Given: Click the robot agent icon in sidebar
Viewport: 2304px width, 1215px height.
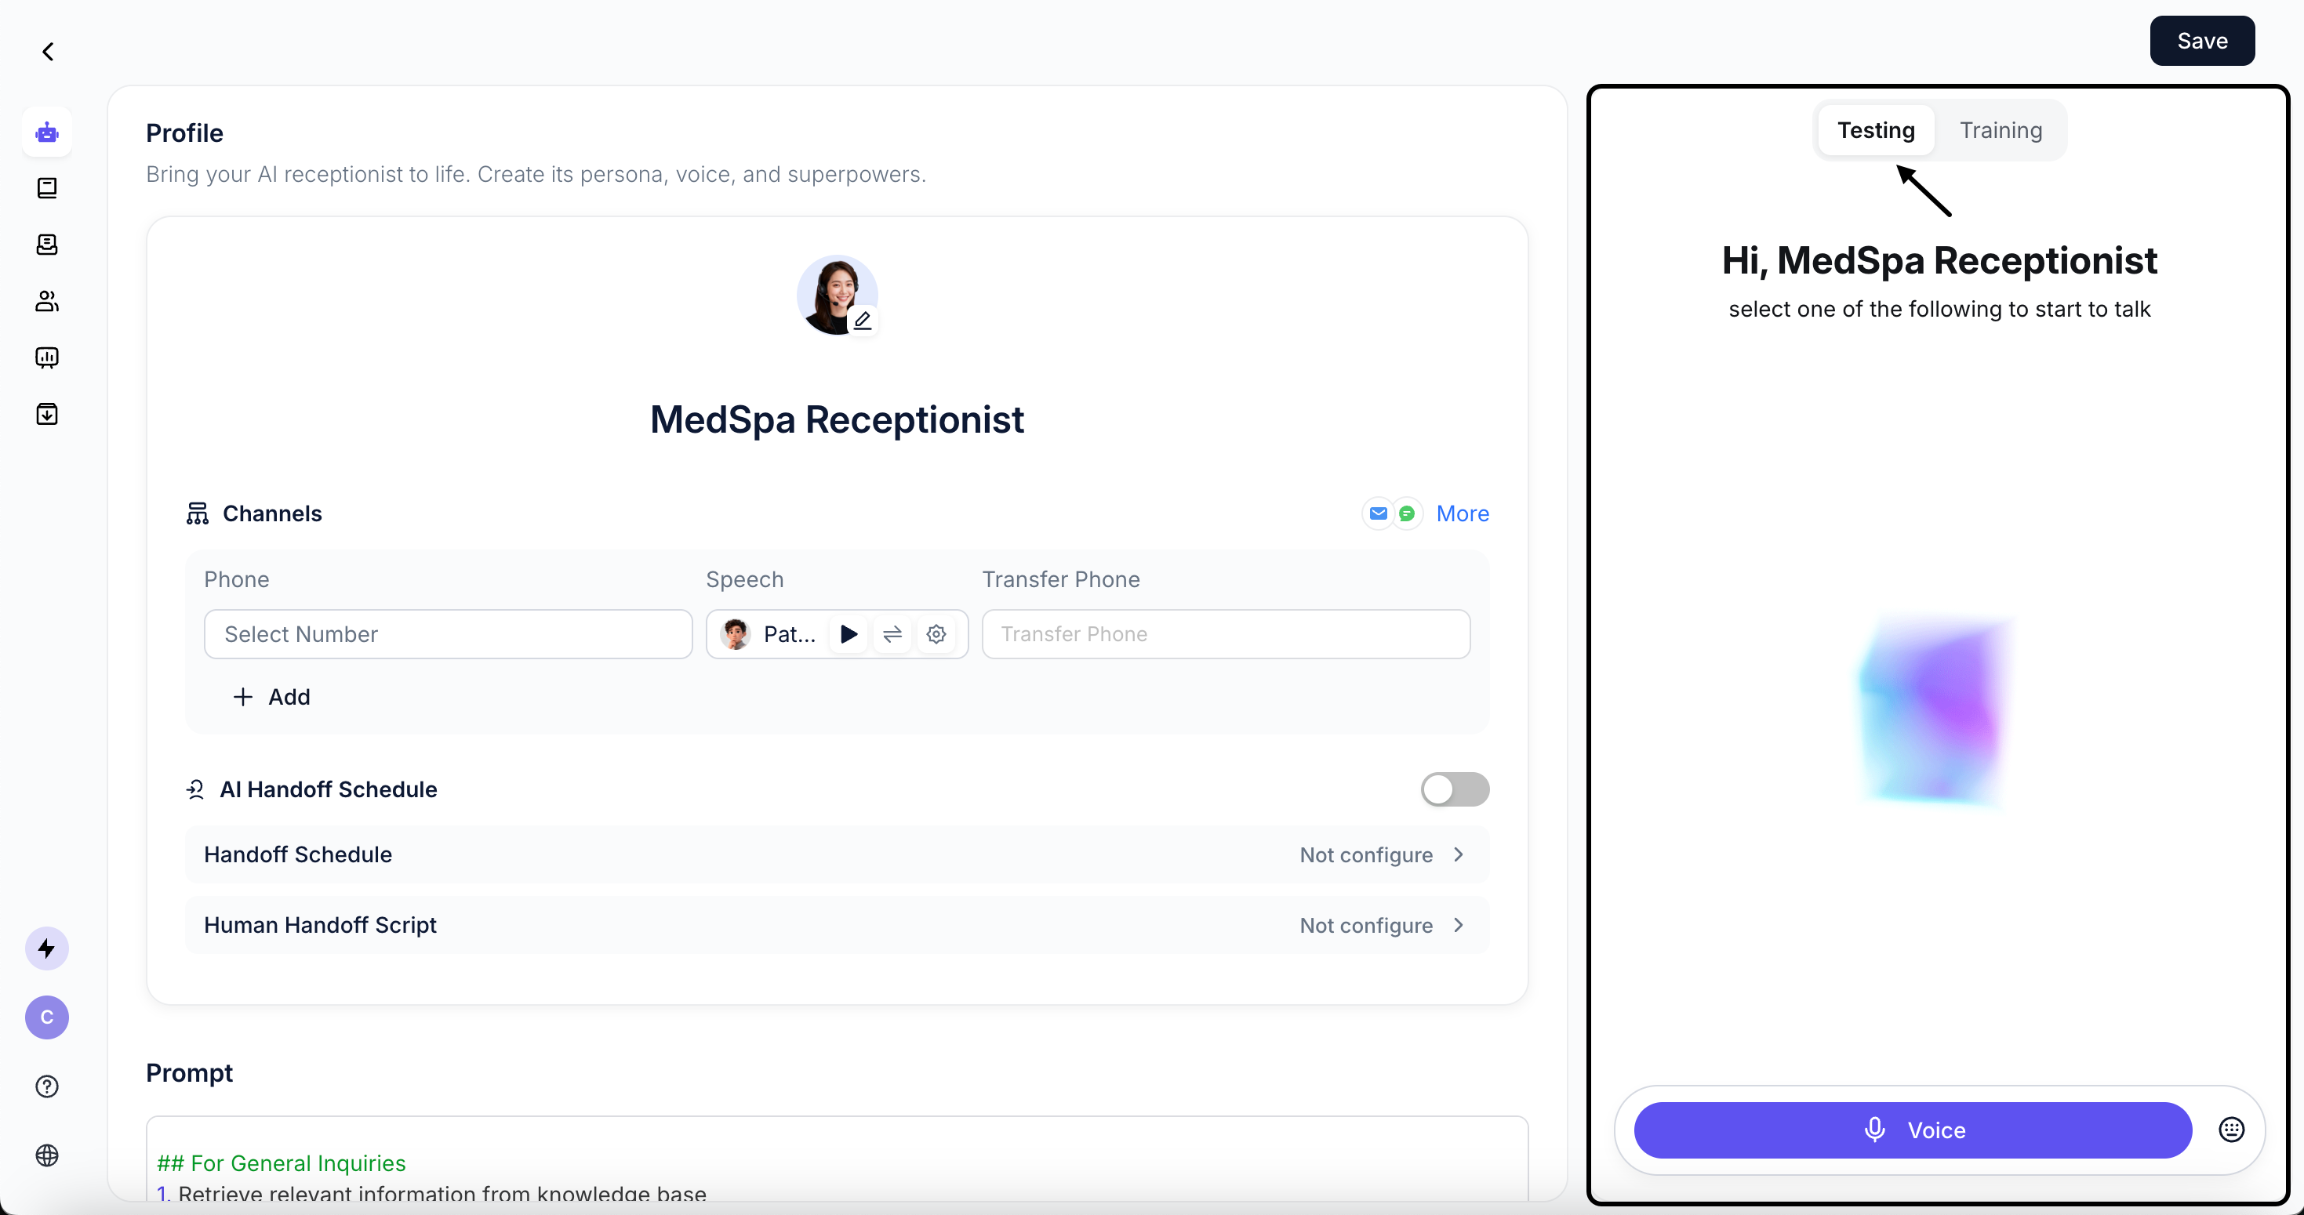Looking at the screenshot, I should (46, 132).
